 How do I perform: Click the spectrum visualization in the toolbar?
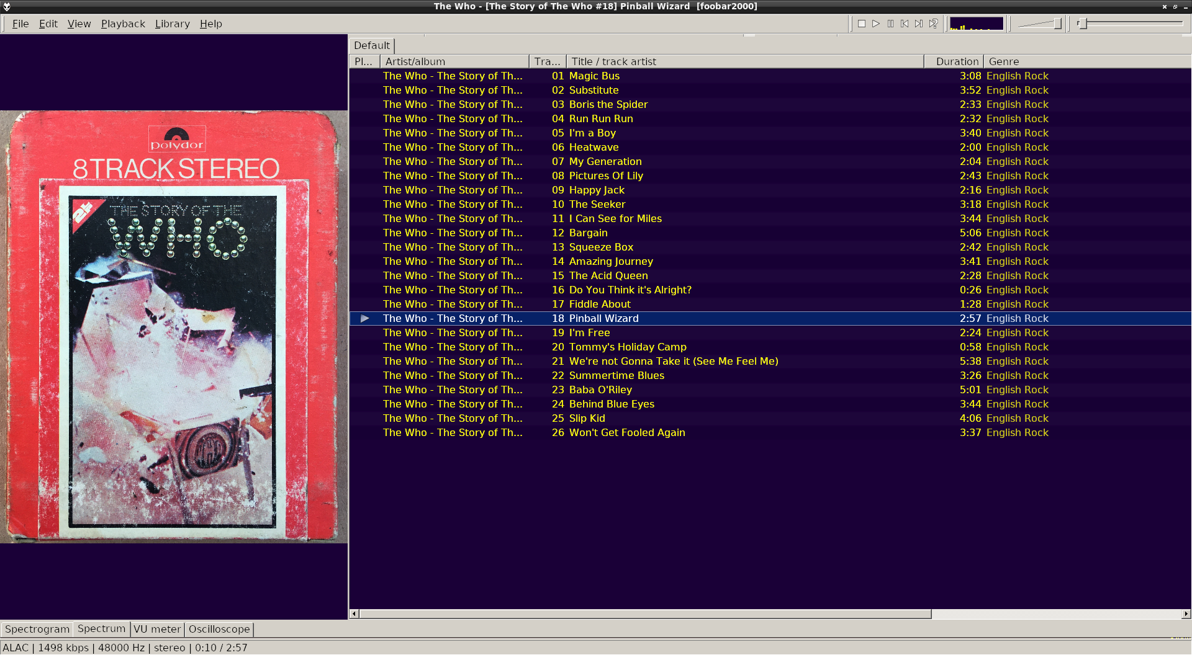977,24
